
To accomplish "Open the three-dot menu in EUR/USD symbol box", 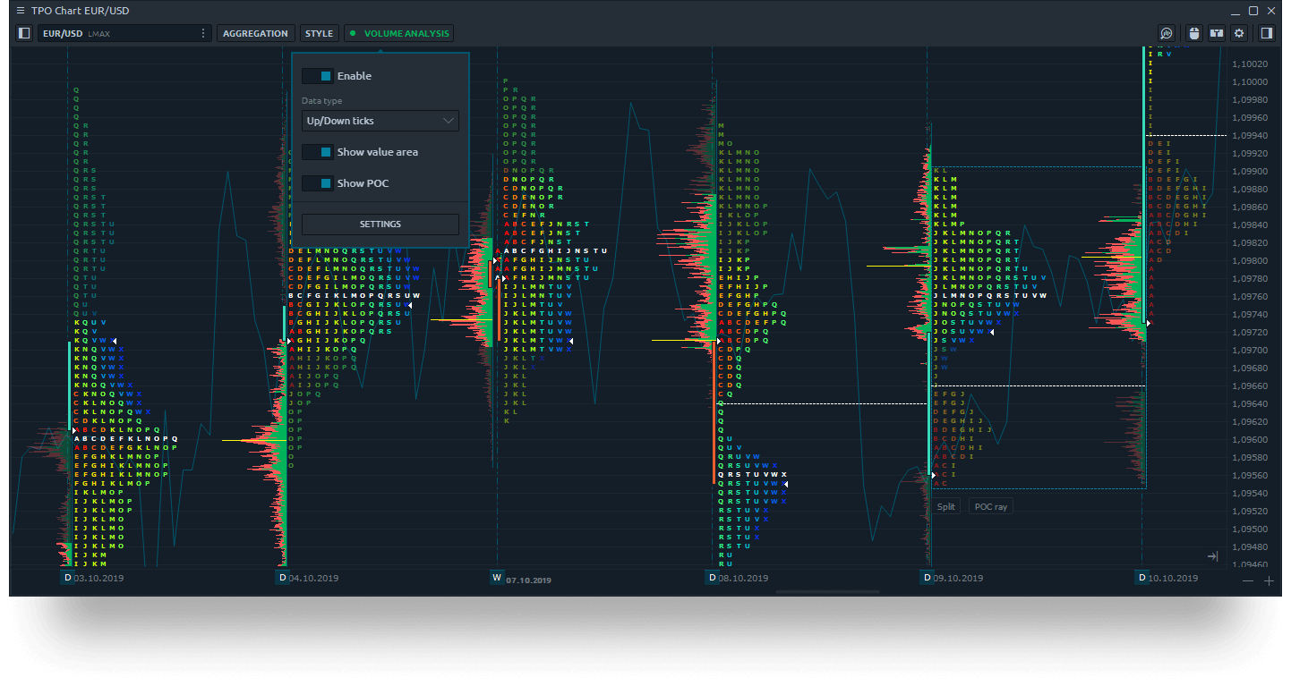I will point(203,33).
